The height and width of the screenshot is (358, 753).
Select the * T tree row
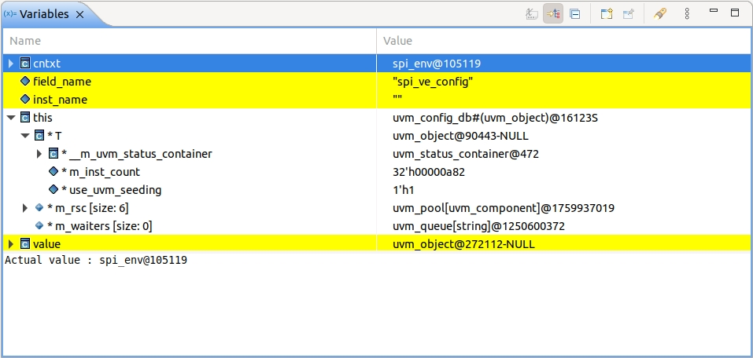pos(376,136)
